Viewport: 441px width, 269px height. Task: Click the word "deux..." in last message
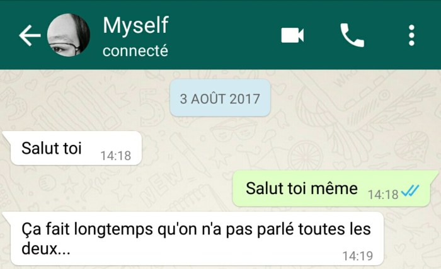(x=46, y=248)
